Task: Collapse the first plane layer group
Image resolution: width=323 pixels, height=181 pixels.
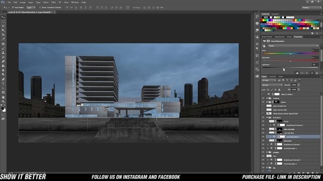Action: tap(267, 118)
